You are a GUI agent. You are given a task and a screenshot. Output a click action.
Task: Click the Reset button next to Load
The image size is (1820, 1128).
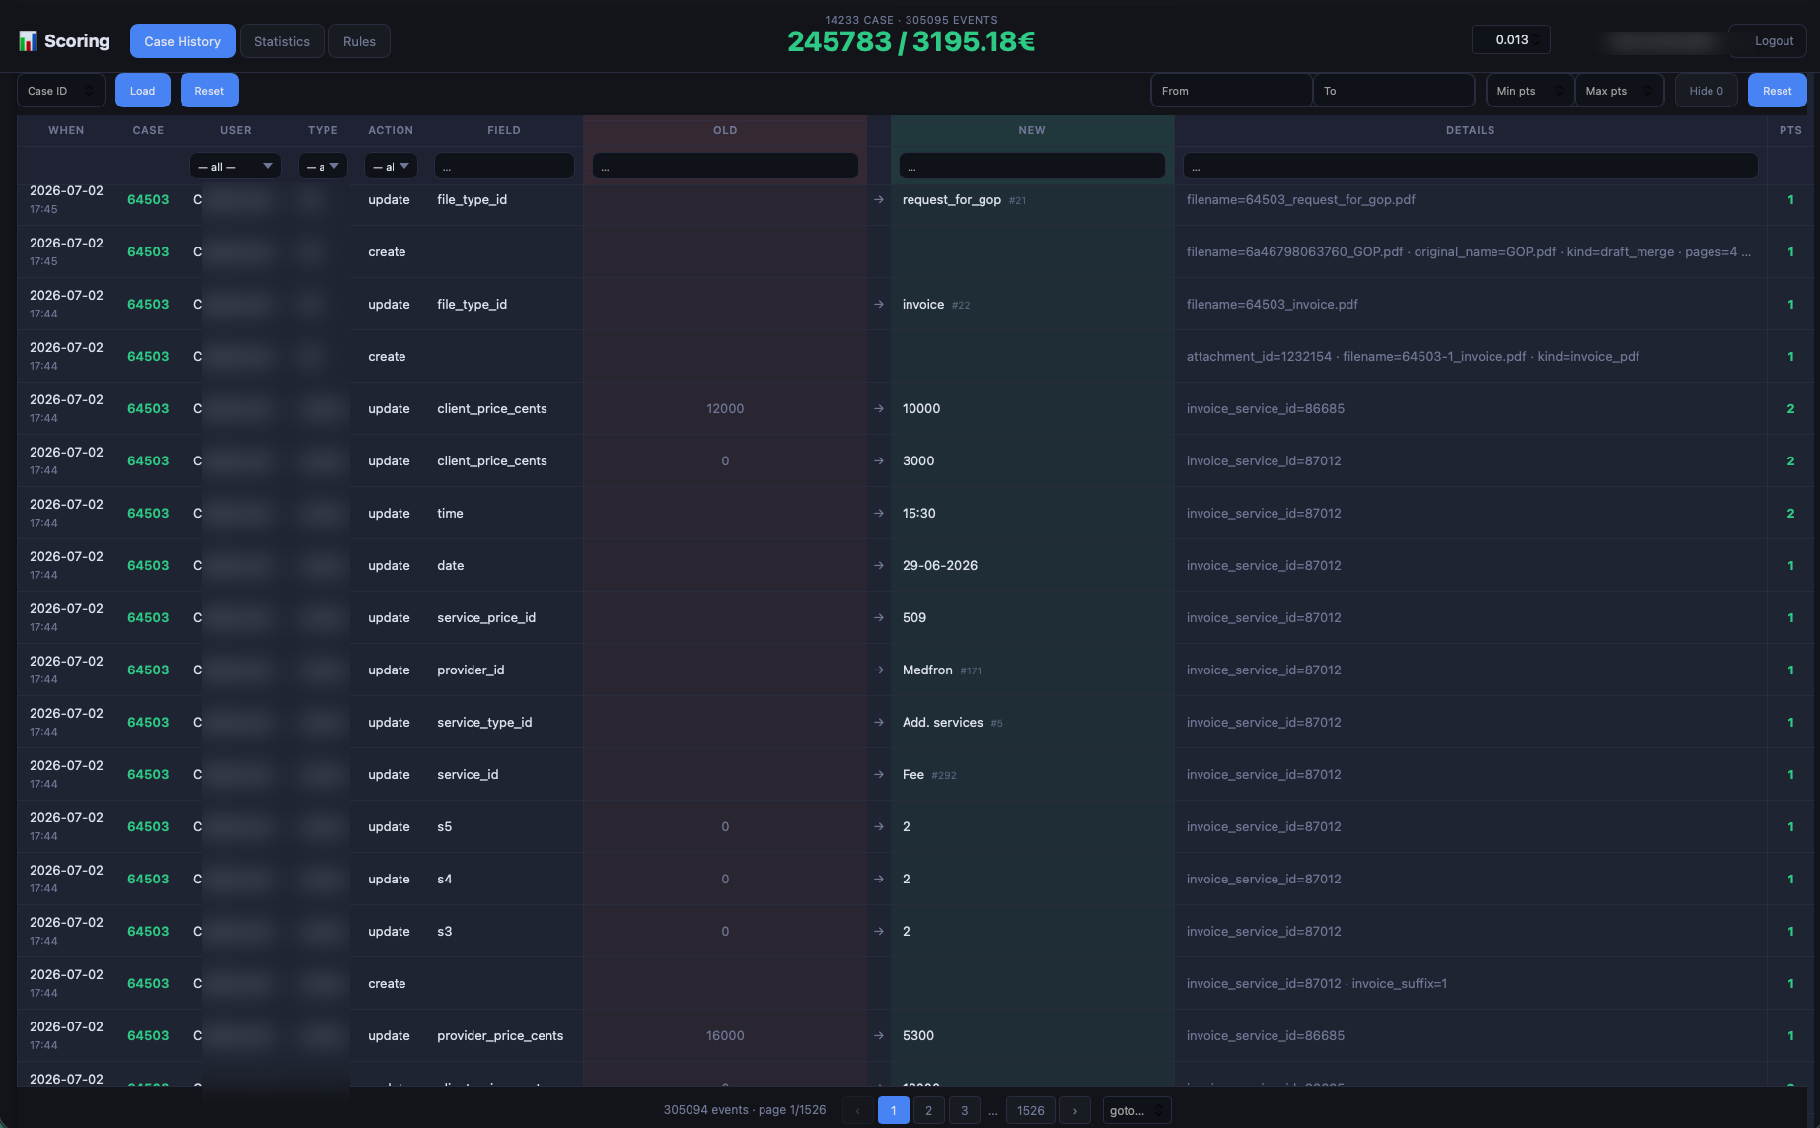tap(209, 91)
